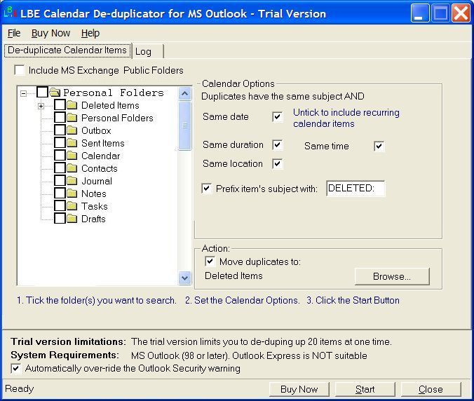Screen dimensions: 474x401
Task: Select the Calendar folder label
Action: coord(101,156)
